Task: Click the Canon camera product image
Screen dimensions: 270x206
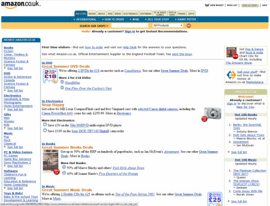Action: point(213,113)
